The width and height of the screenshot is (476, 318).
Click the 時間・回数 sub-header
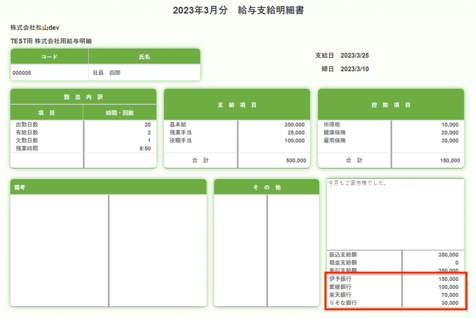tap(120, 113)
